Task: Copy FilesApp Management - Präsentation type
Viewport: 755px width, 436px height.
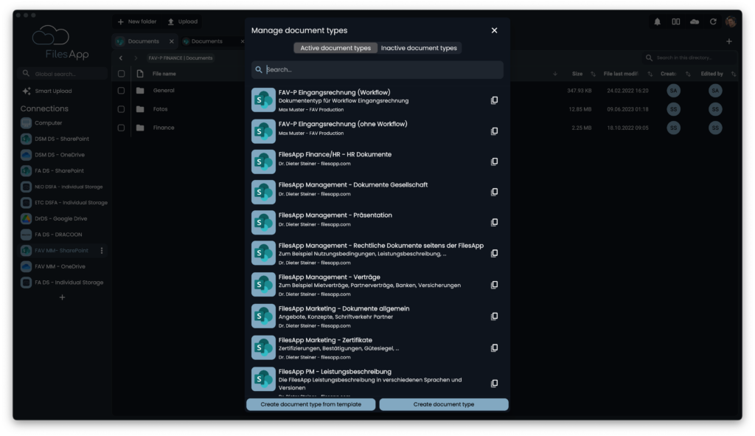Action: 494,222
